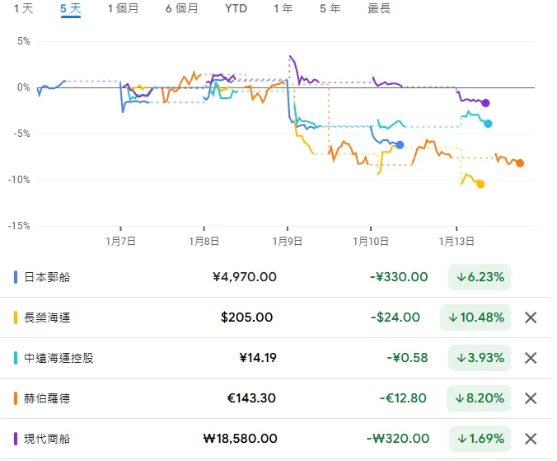Click the 1月10日 axis date label
The height and width of the screenshot is (461, 557).
coord(371,242)
